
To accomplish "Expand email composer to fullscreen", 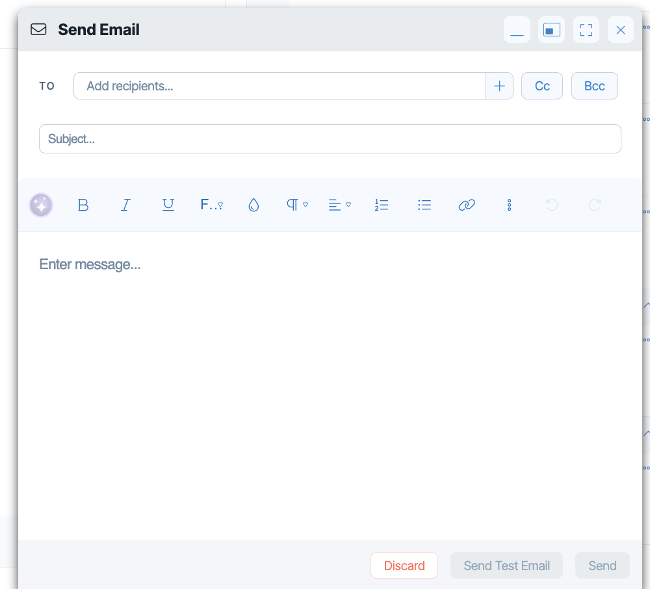I will pyautogui.click(x=586, y=30).
